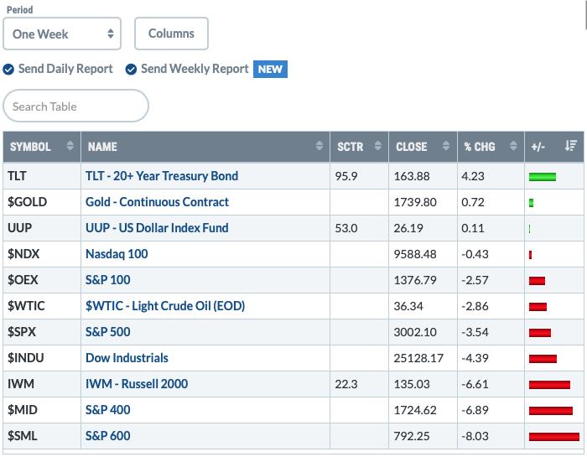Screen dimensions: 587x457
Task: Select the $MID symbol cell
Action: (x=42, y=410)
